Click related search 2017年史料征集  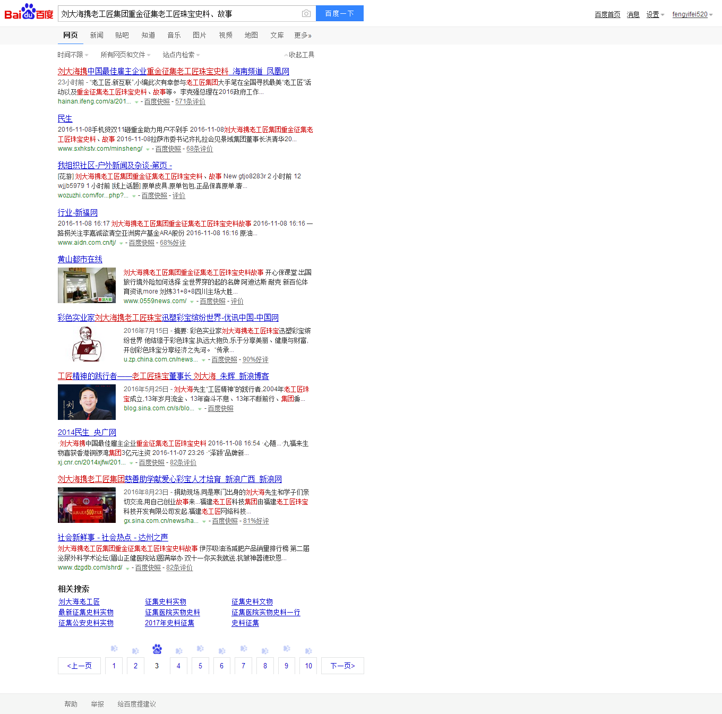[x=169, y=623]
